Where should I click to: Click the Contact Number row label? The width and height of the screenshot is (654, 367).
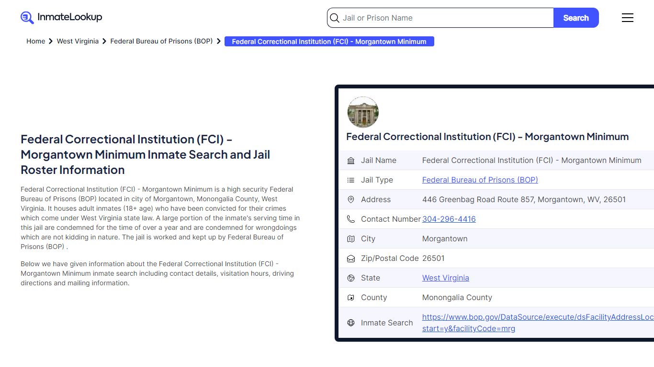click(391, 219)
